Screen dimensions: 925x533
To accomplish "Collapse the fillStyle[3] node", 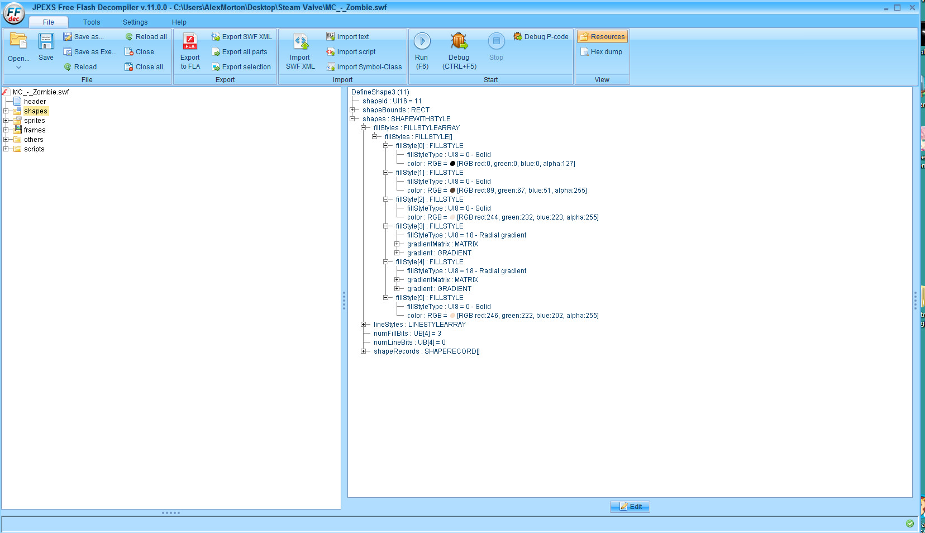I will click(x=386, y=226).
